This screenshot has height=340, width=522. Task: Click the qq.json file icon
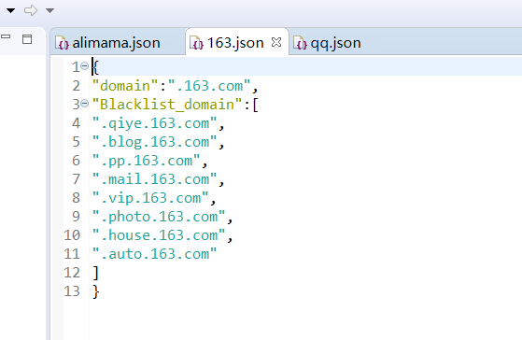point(300,43)
